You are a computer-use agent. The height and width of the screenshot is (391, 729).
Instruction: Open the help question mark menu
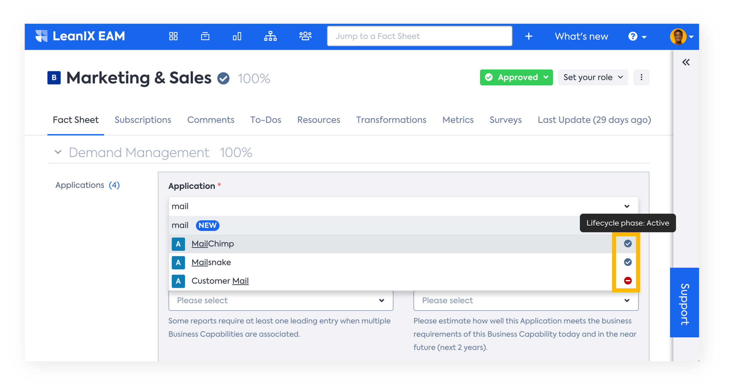(x=637, y=36)
